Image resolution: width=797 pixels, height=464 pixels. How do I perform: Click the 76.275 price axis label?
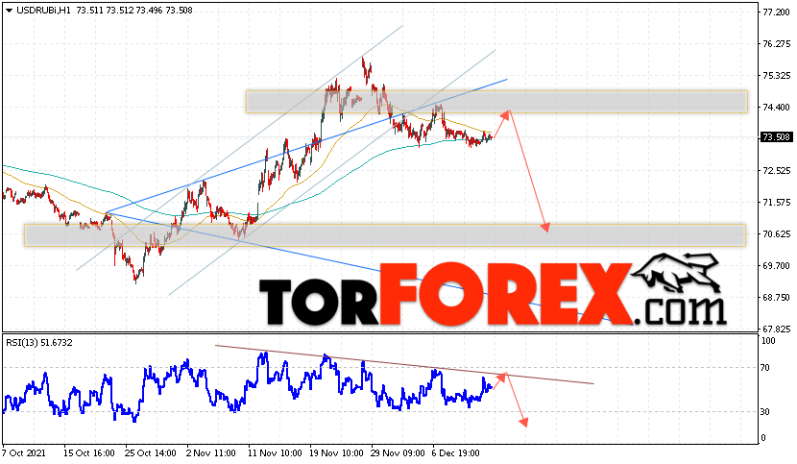(x=776, y=44)
